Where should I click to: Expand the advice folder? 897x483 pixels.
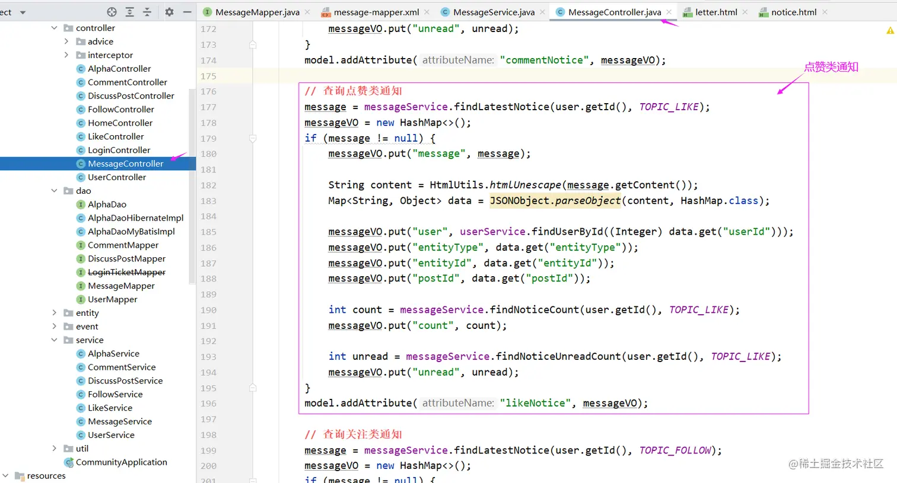[66, 41]
